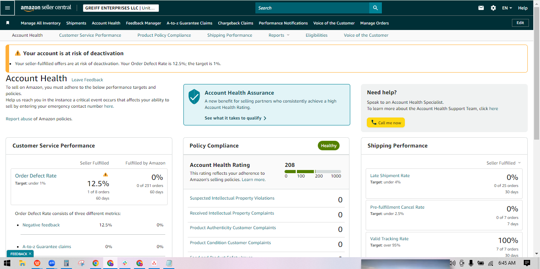
Task: Click the Report abuse link
Action: (x=19, y=119)
